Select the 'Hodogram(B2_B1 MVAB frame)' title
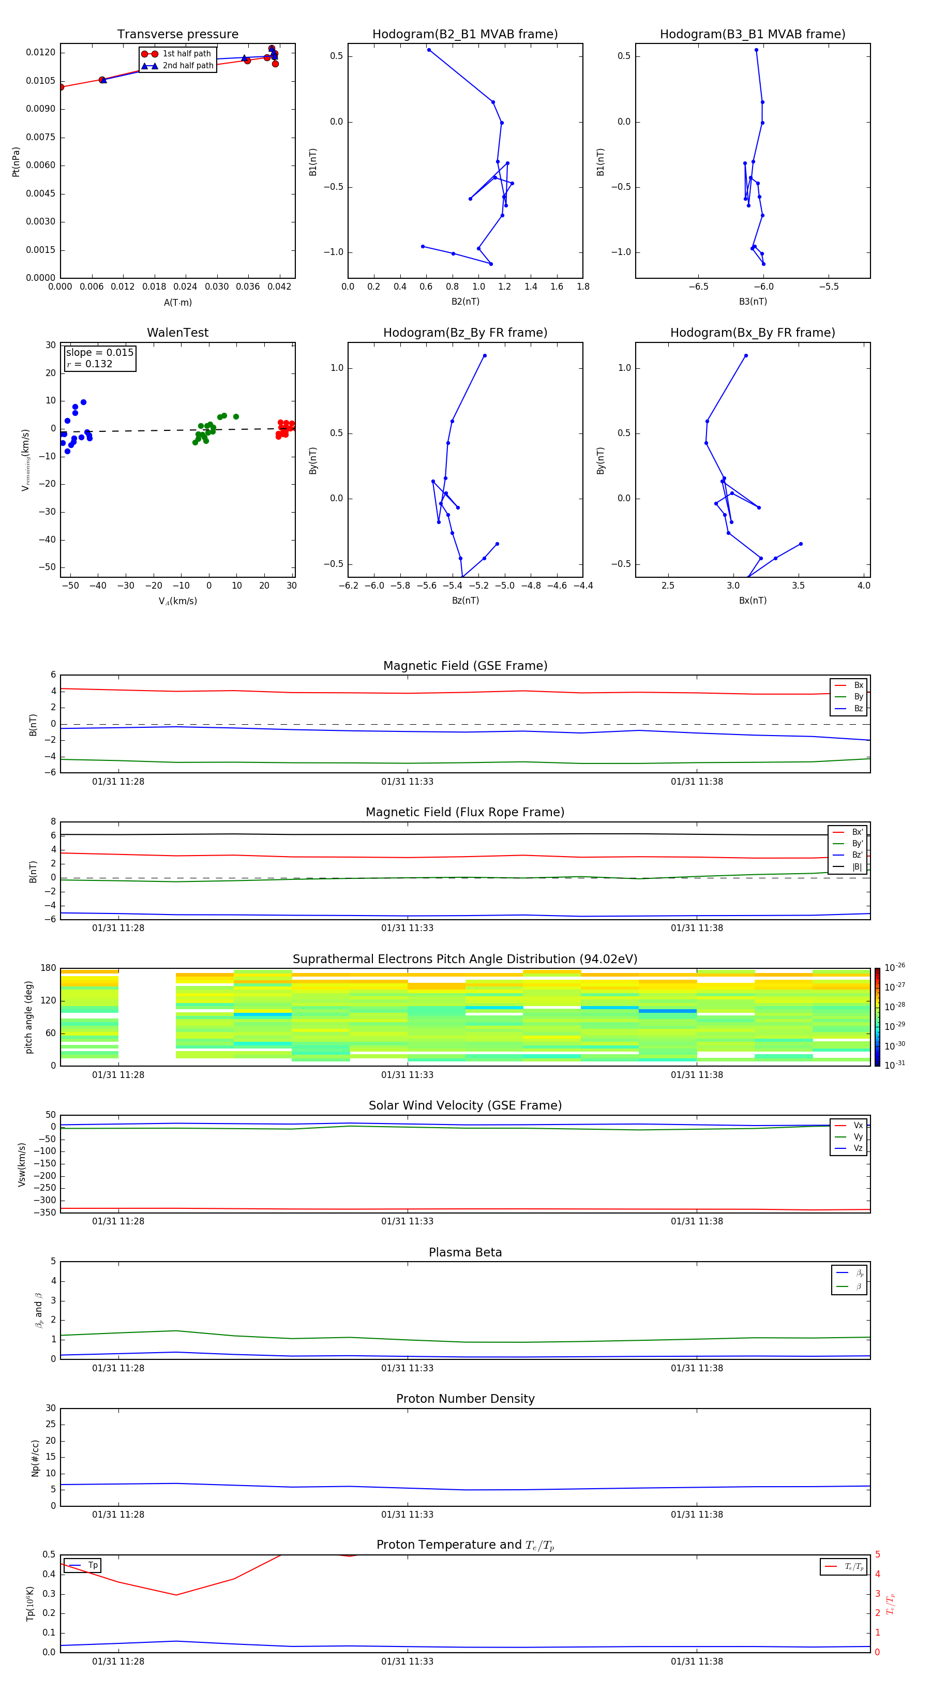The height and width of the screenshot is (1707, 931). point(465,35)
